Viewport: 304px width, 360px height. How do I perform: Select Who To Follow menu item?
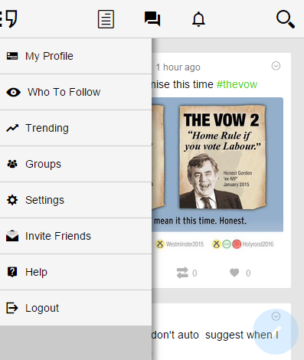(76, 92)
